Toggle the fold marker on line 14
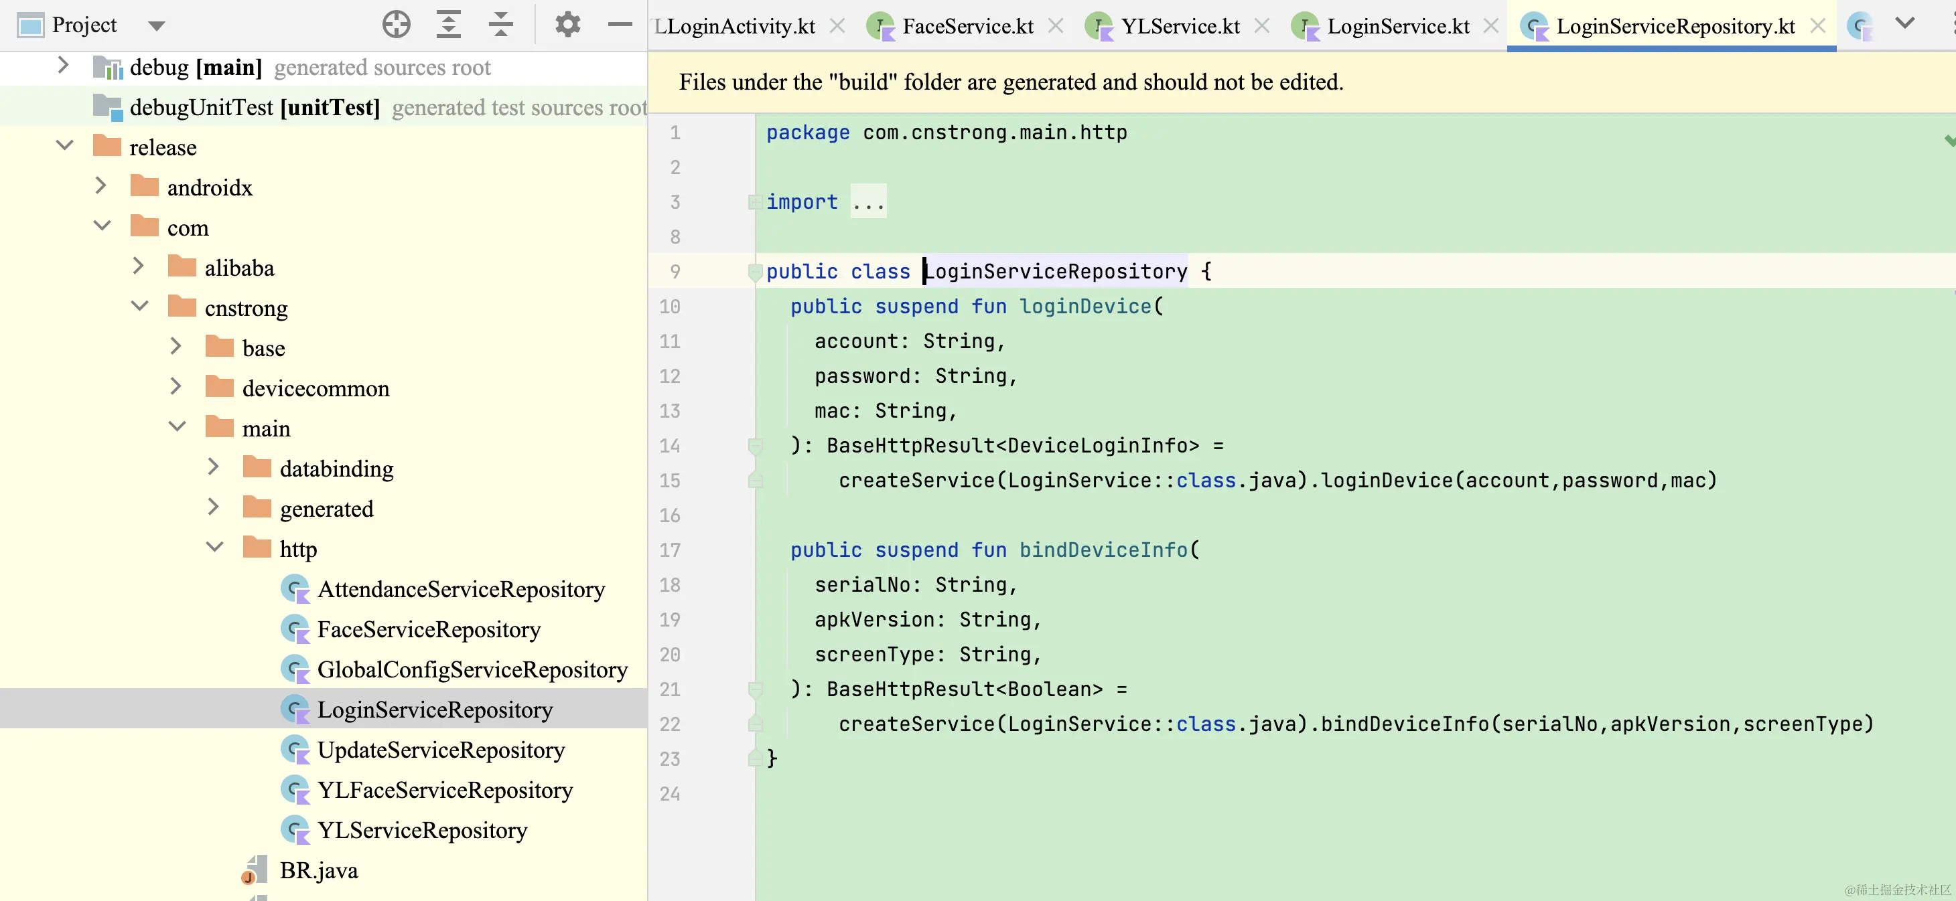The width and height of the screenshot is (1956, 901). pyautogui.click(x=755, y=446)
